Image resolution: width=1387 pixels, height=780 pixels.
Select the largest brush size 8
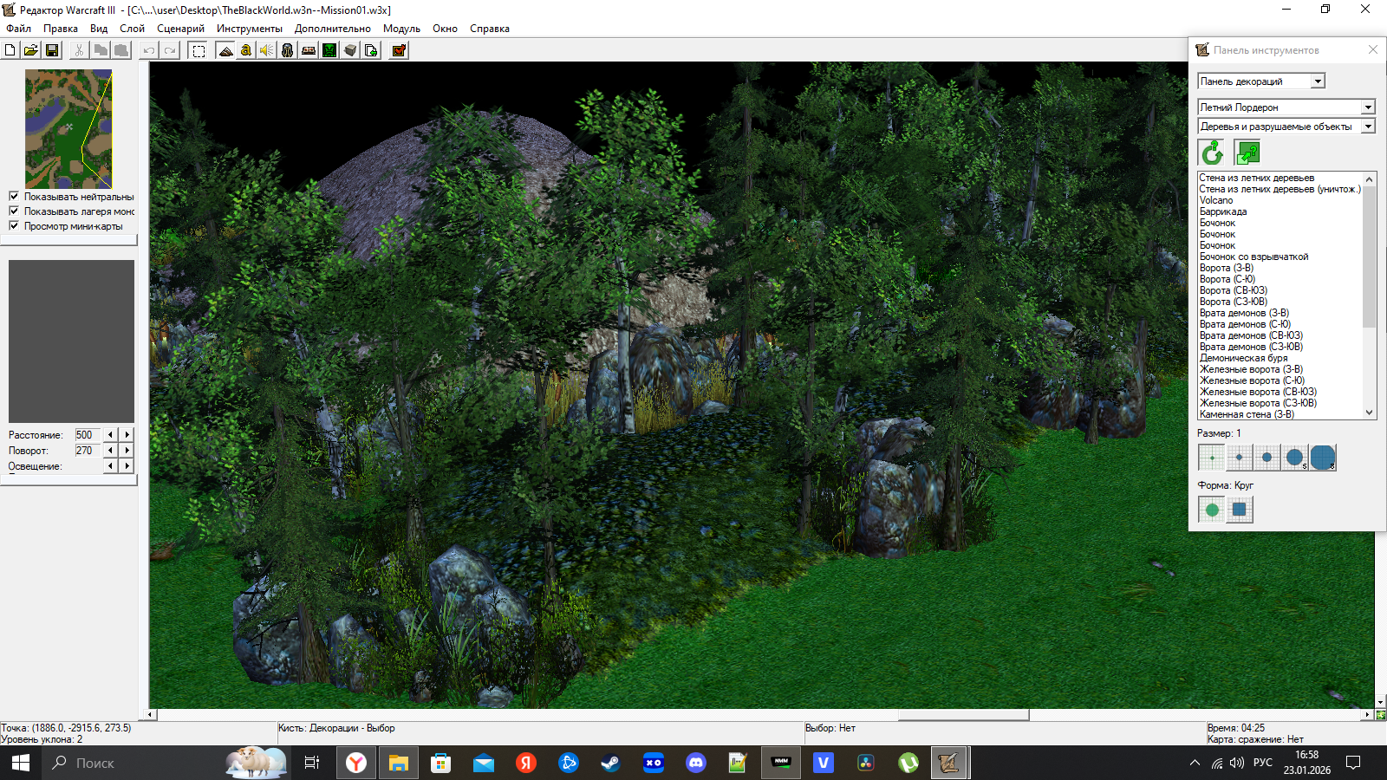tap(1323, 458)
